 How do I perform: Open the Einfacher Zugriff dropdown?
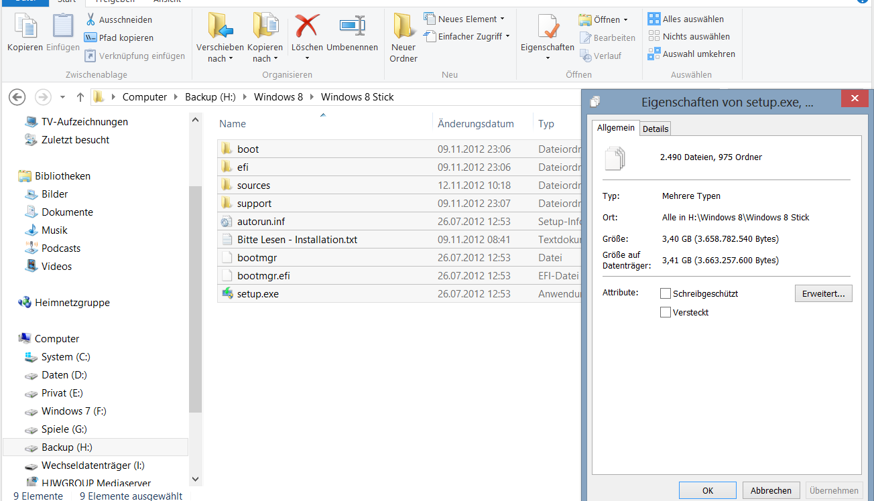(467, 37)
